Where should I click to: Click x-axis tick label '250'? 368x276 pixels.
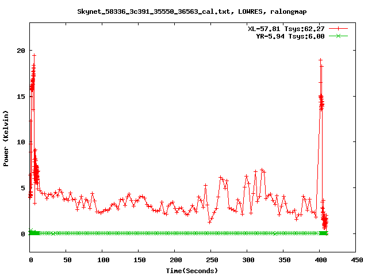(x=212, y=260)
